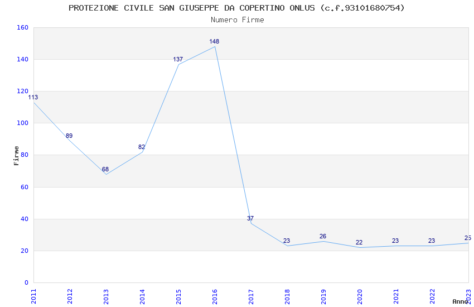Select the 137 data point label
This screenshot has width=474, height=307.
tap(178, 59)
